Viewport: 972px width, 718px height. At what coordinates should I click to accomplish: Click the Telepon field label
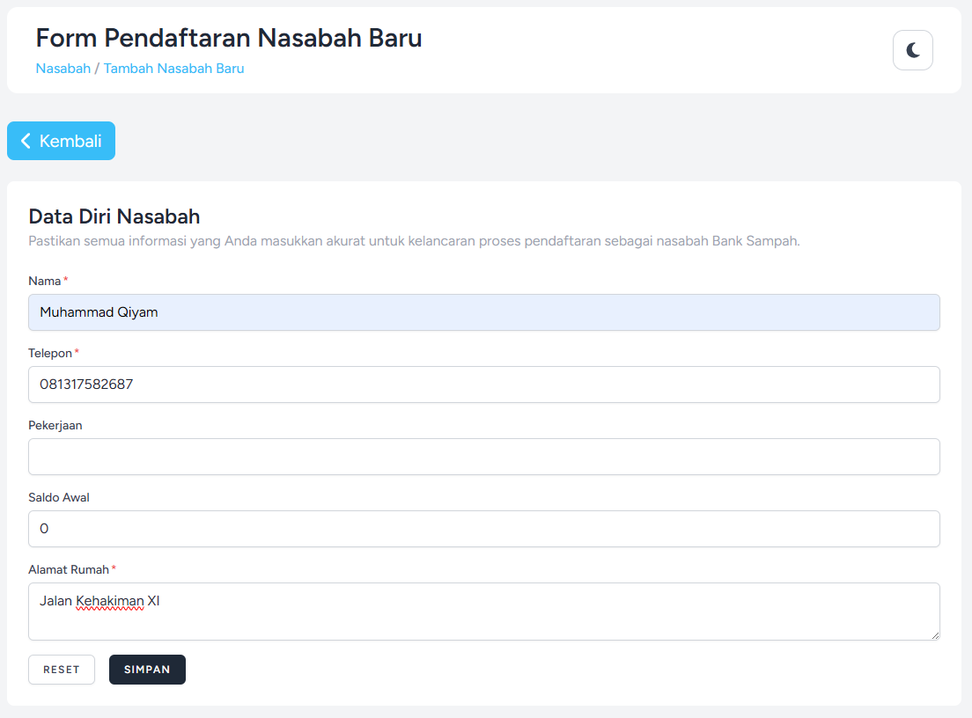[50, 354]
